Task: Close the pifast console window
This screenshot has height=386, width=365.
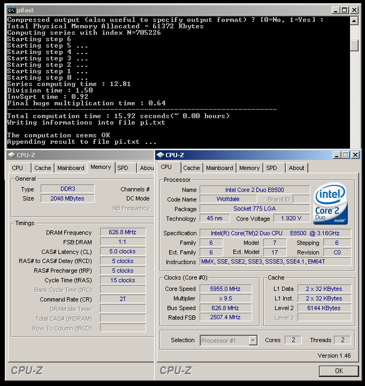Action: 354,10
